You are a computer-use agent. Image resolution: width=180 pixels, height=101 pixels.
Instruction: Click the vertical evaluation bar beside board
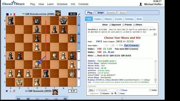(79, 51)
